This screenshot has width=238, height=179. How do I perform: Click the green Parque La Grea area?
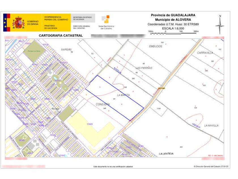[x=35, y=51]
